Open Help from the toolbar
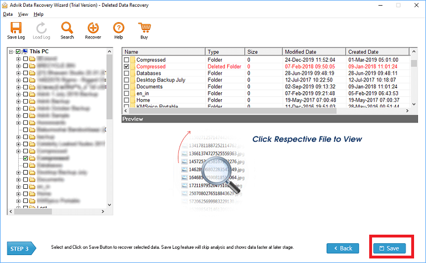The height and width of the screenshot is (263, 426). point(119,28)
